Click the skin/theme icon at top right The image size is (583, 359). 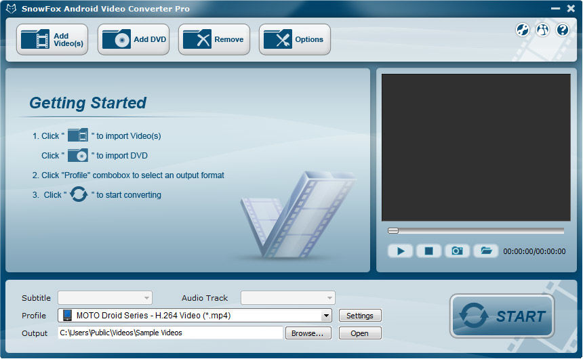tap(523, 30)
